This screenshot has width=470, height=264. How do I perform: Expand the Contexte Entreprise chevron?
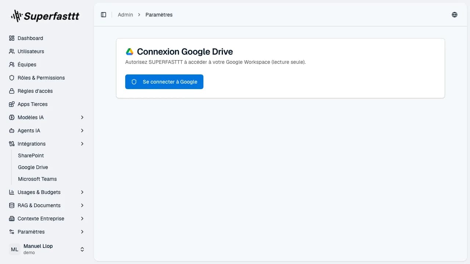click(82, 219)
